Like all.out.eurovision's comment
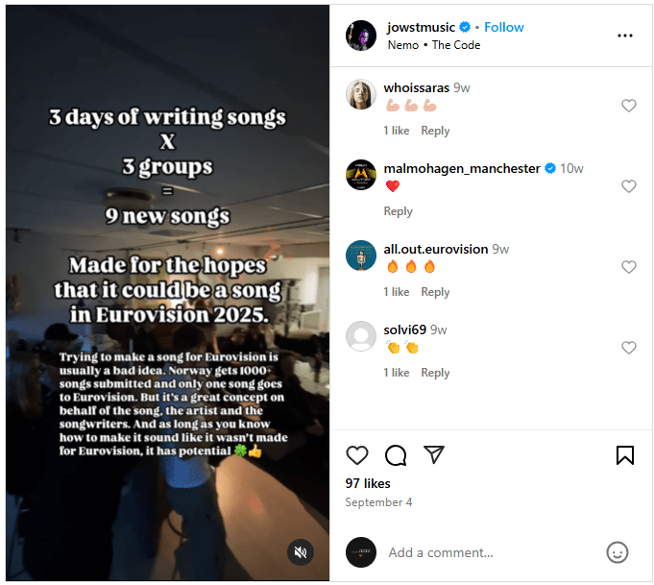This screenshot has width=654, height=585. pos(629,267)
